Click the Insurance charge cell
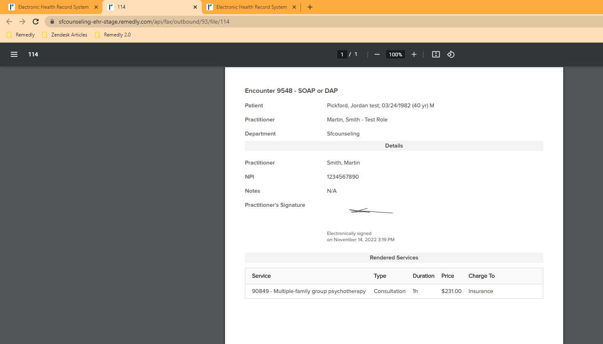The width and height of the screenshot is (603, 344). point(481,291)
